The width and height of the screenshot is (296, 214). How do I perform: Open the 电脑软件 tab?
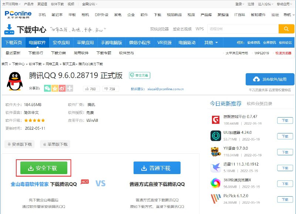[x=37, y=43]
